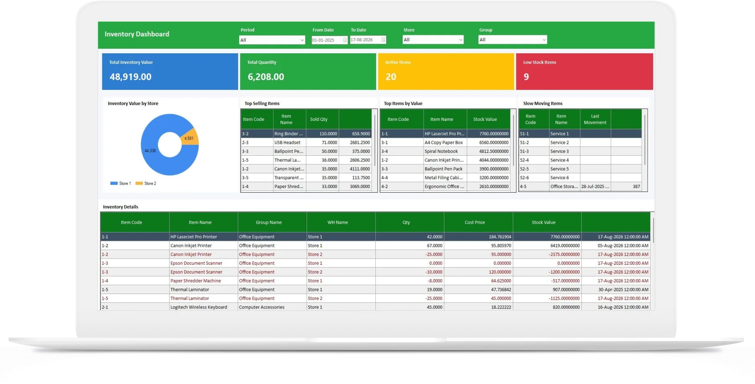Select the Spiral Notebook row

445,152
